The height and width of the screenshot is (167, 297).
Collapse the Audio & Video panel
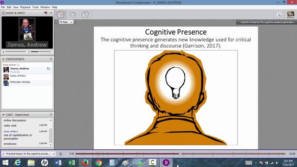[3, 13]
